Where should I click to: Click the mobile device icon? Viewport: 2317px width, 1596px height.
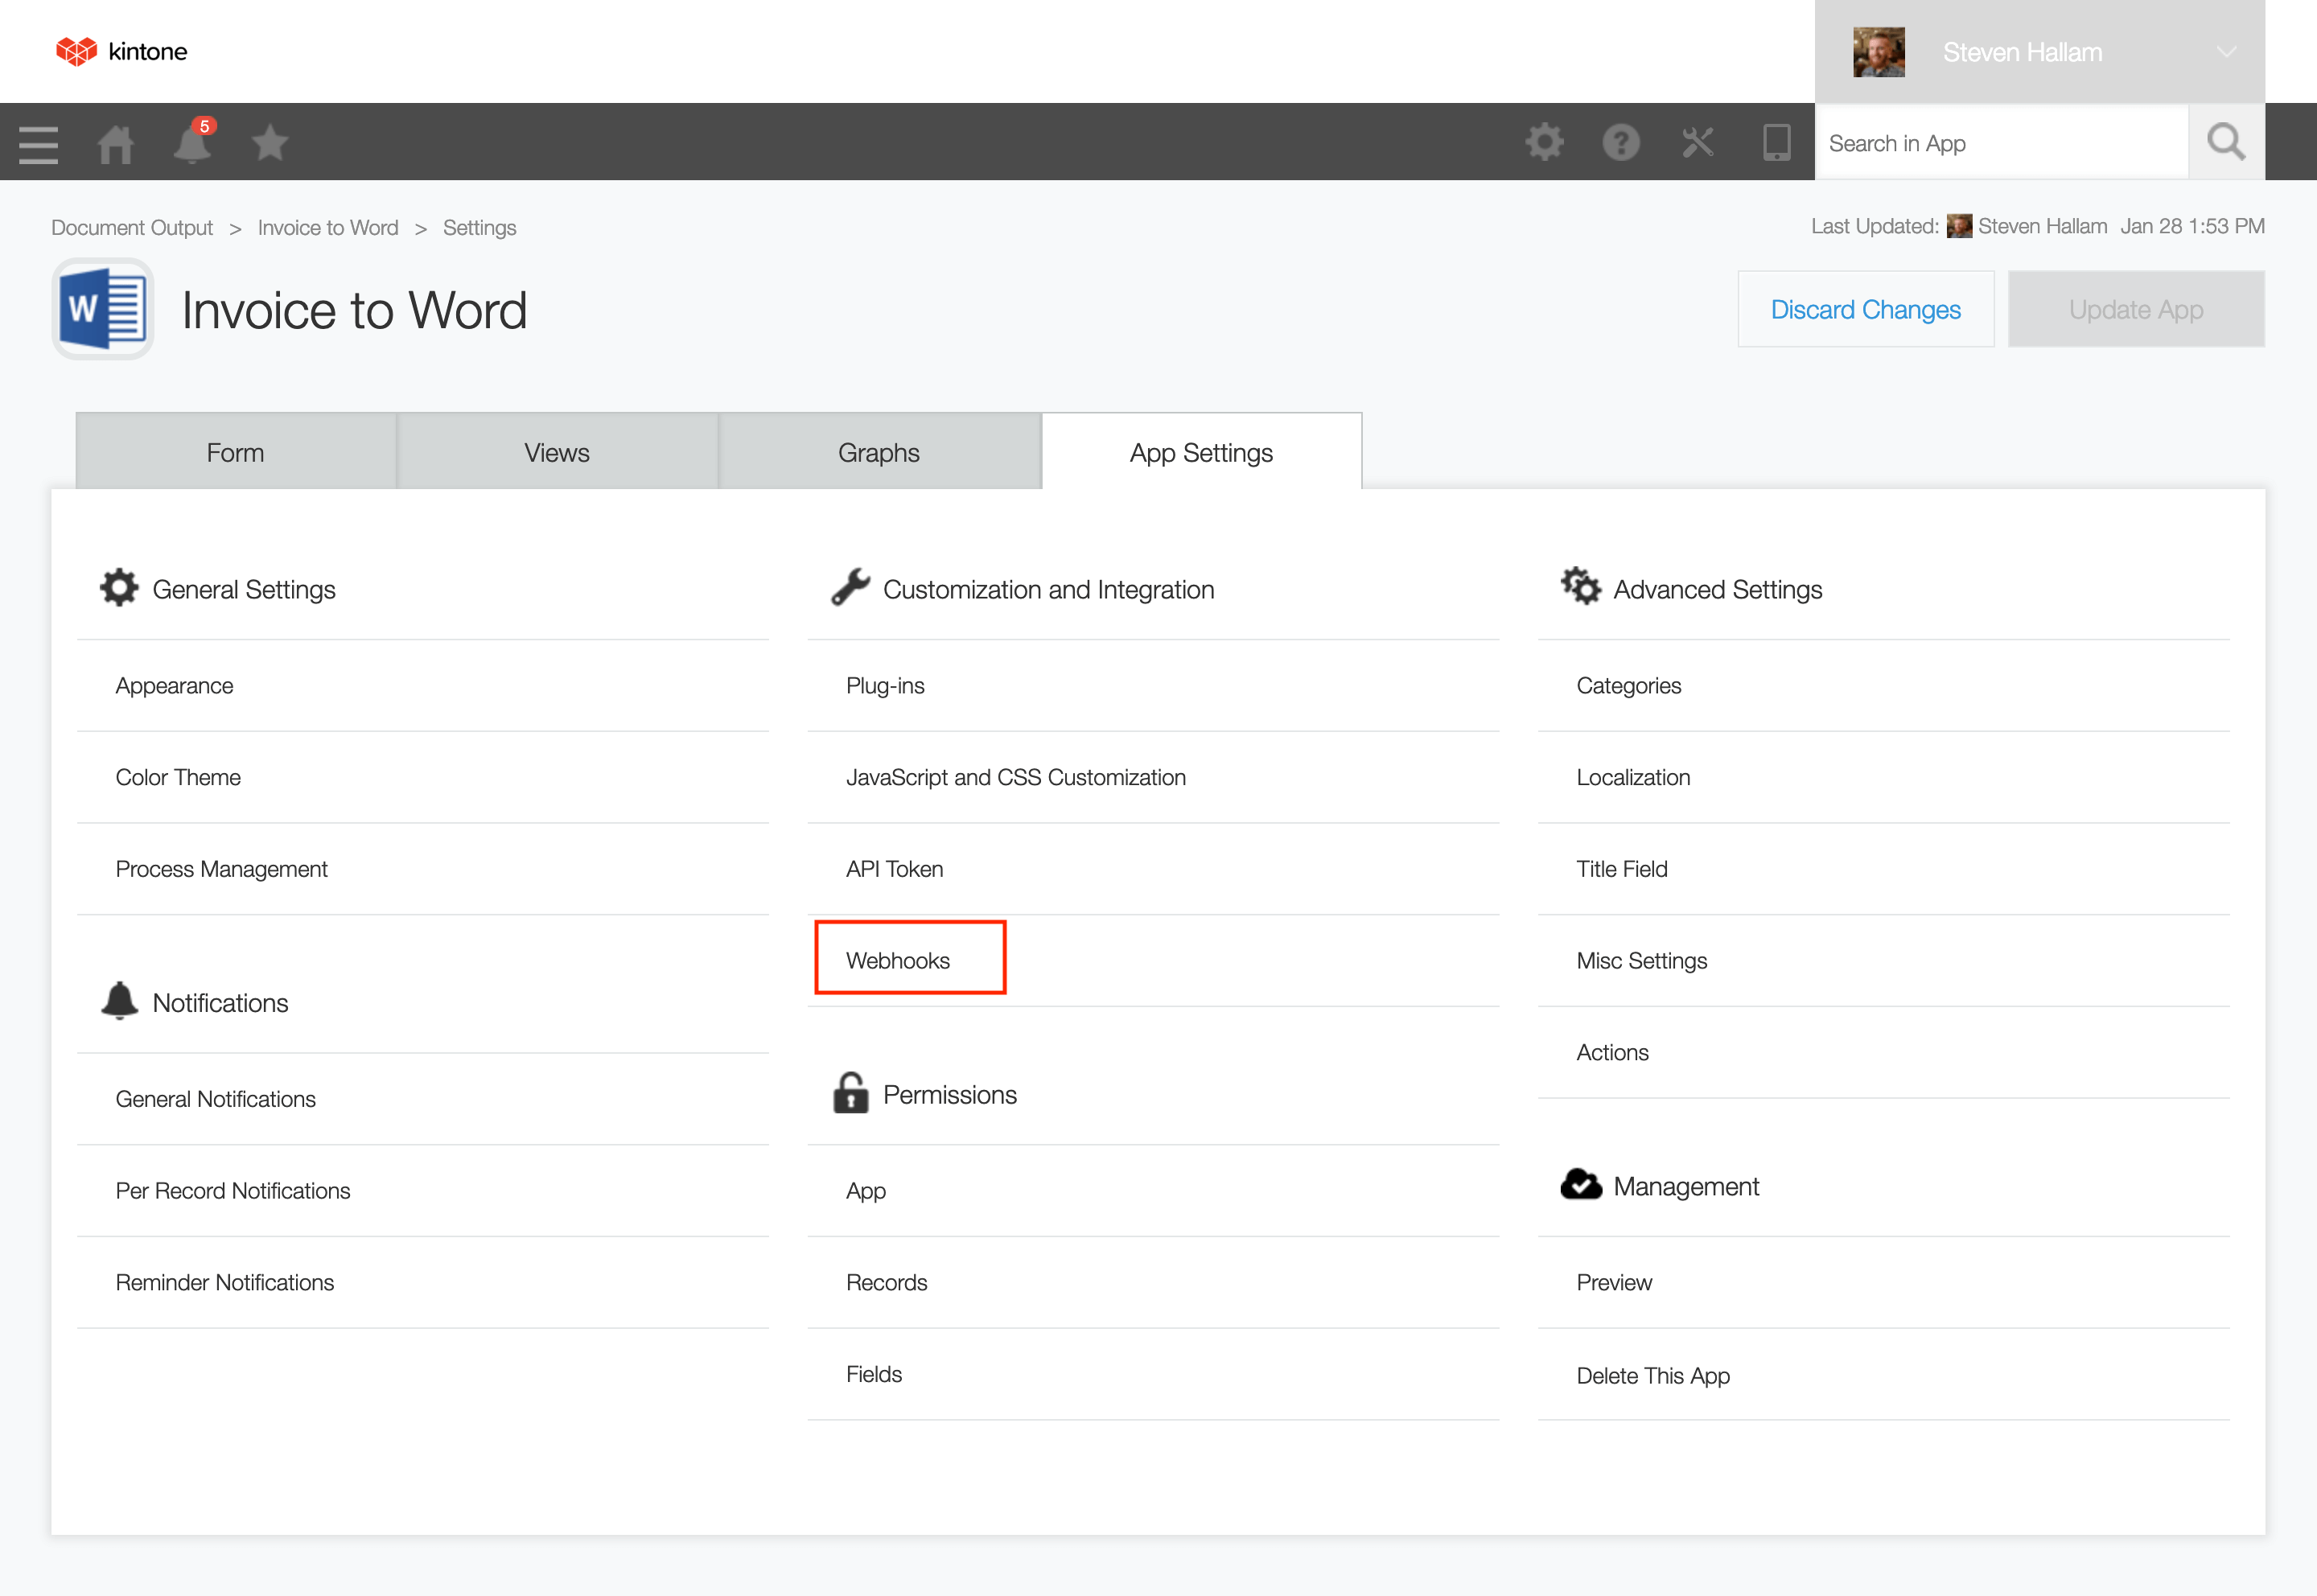pyautogui.click(x=1776, y=142)
